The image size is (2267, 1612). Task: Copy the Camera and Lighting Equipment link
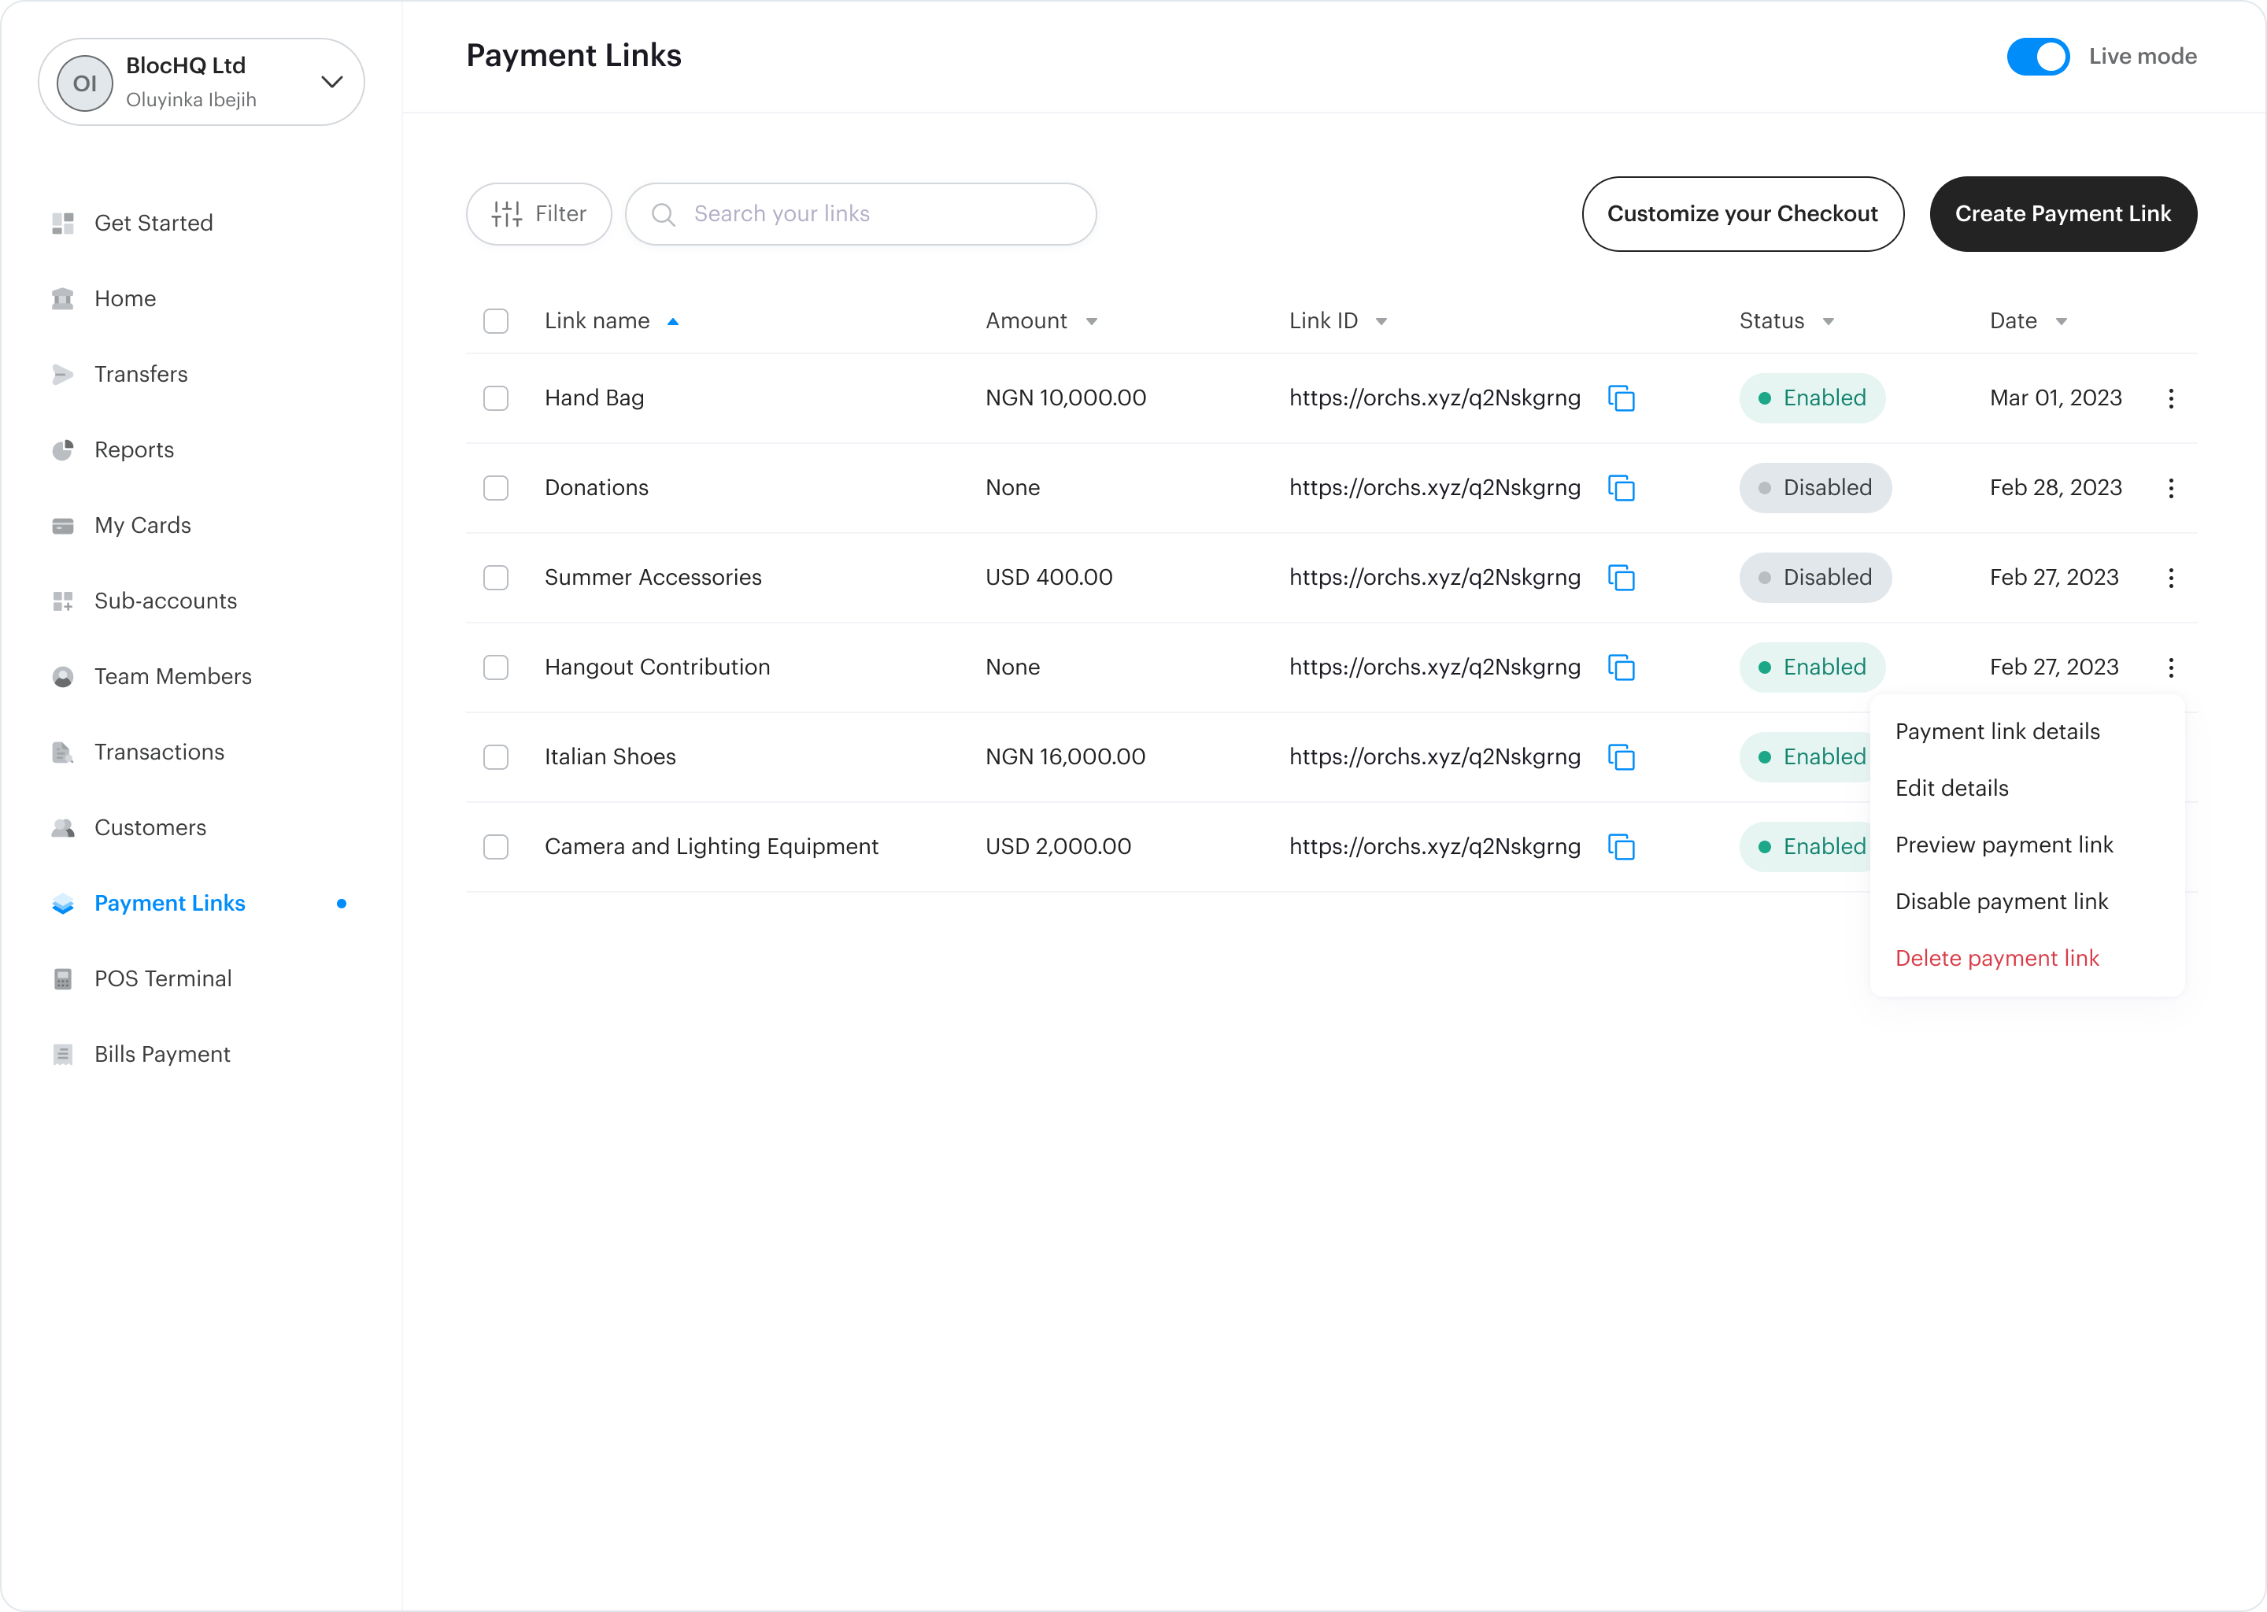1621,847
